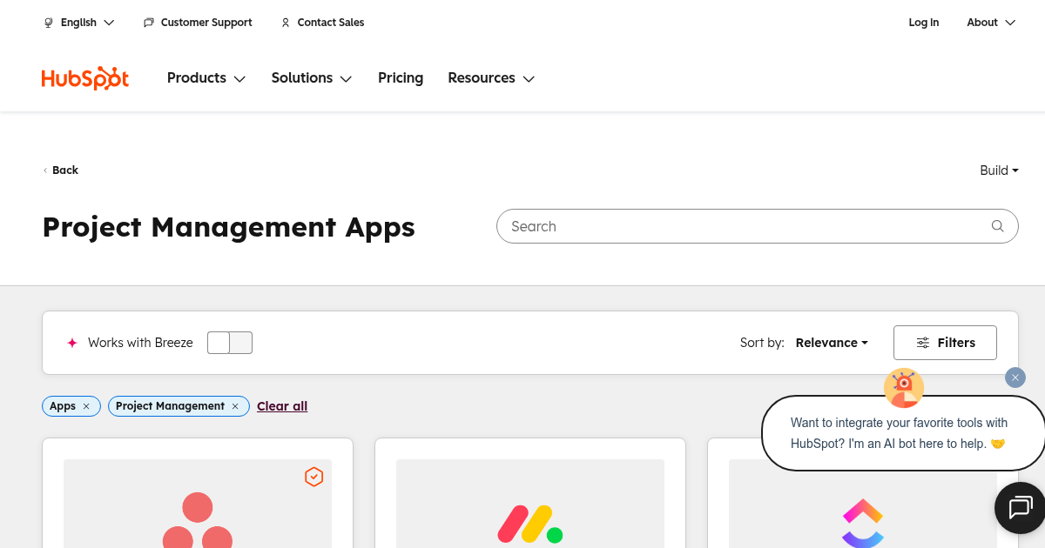Open the Sort by Relevance dropdown
Viewport: 1045px width, 548px height.
point(830,342)
